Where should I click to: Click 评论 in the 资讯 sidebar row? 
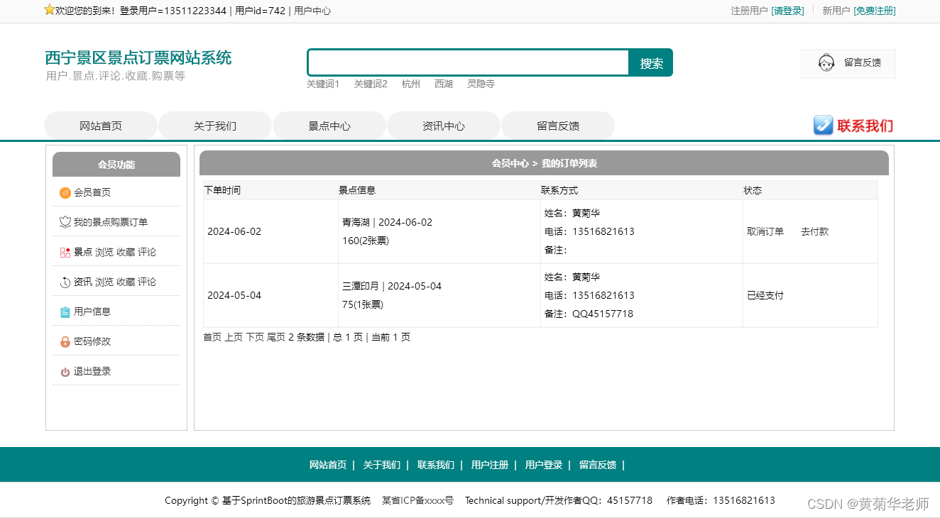pyautogui.click(x=147, y=282)
